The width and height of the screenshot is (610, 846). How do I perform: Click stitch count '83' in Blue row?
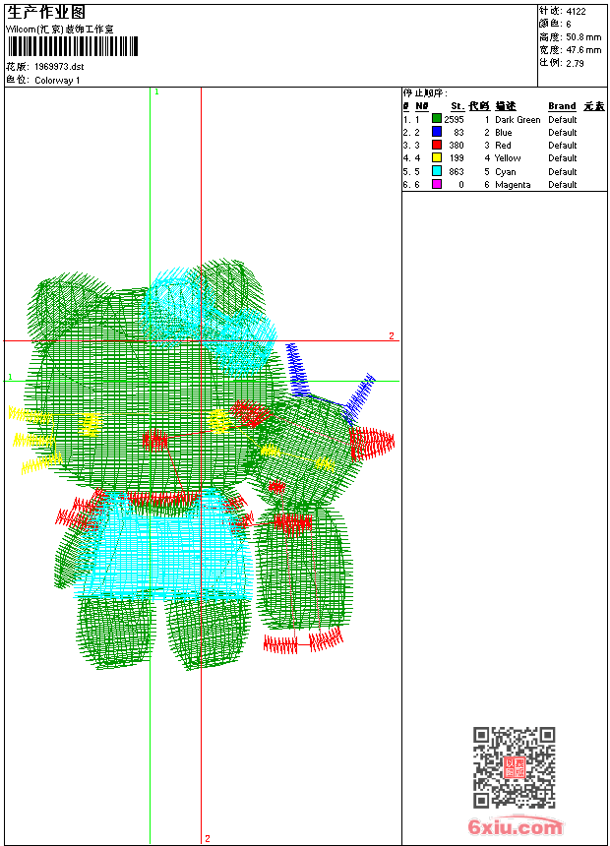pos(458,133)
